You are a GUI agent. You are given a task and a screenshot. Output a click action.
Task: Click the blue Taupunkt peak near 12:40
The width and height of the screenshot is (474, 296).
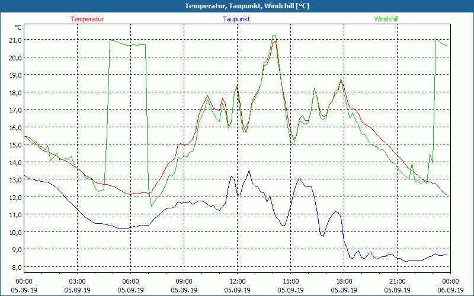click(x=249, y=170)
